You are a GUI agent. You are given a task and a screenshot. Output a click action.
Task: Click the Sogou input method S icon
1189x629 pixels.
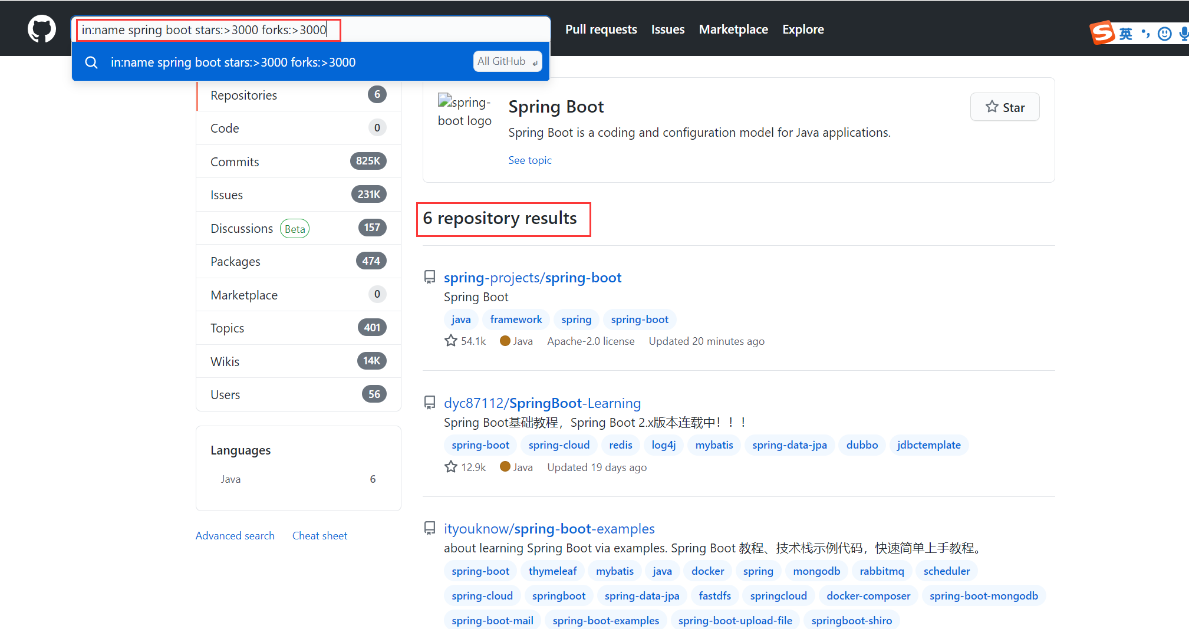[1102, 33]
